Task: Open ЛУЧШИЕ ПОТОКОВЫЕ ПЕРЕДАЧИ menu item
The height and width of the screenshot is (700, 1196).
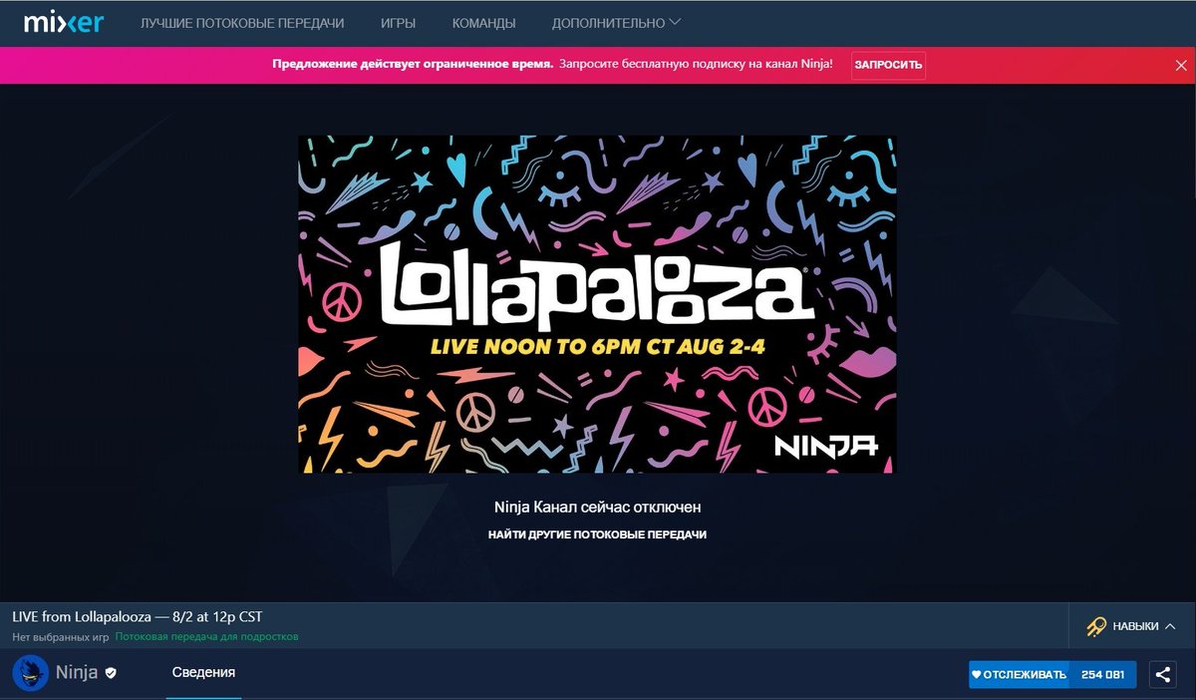Action: tap(242, 23)
